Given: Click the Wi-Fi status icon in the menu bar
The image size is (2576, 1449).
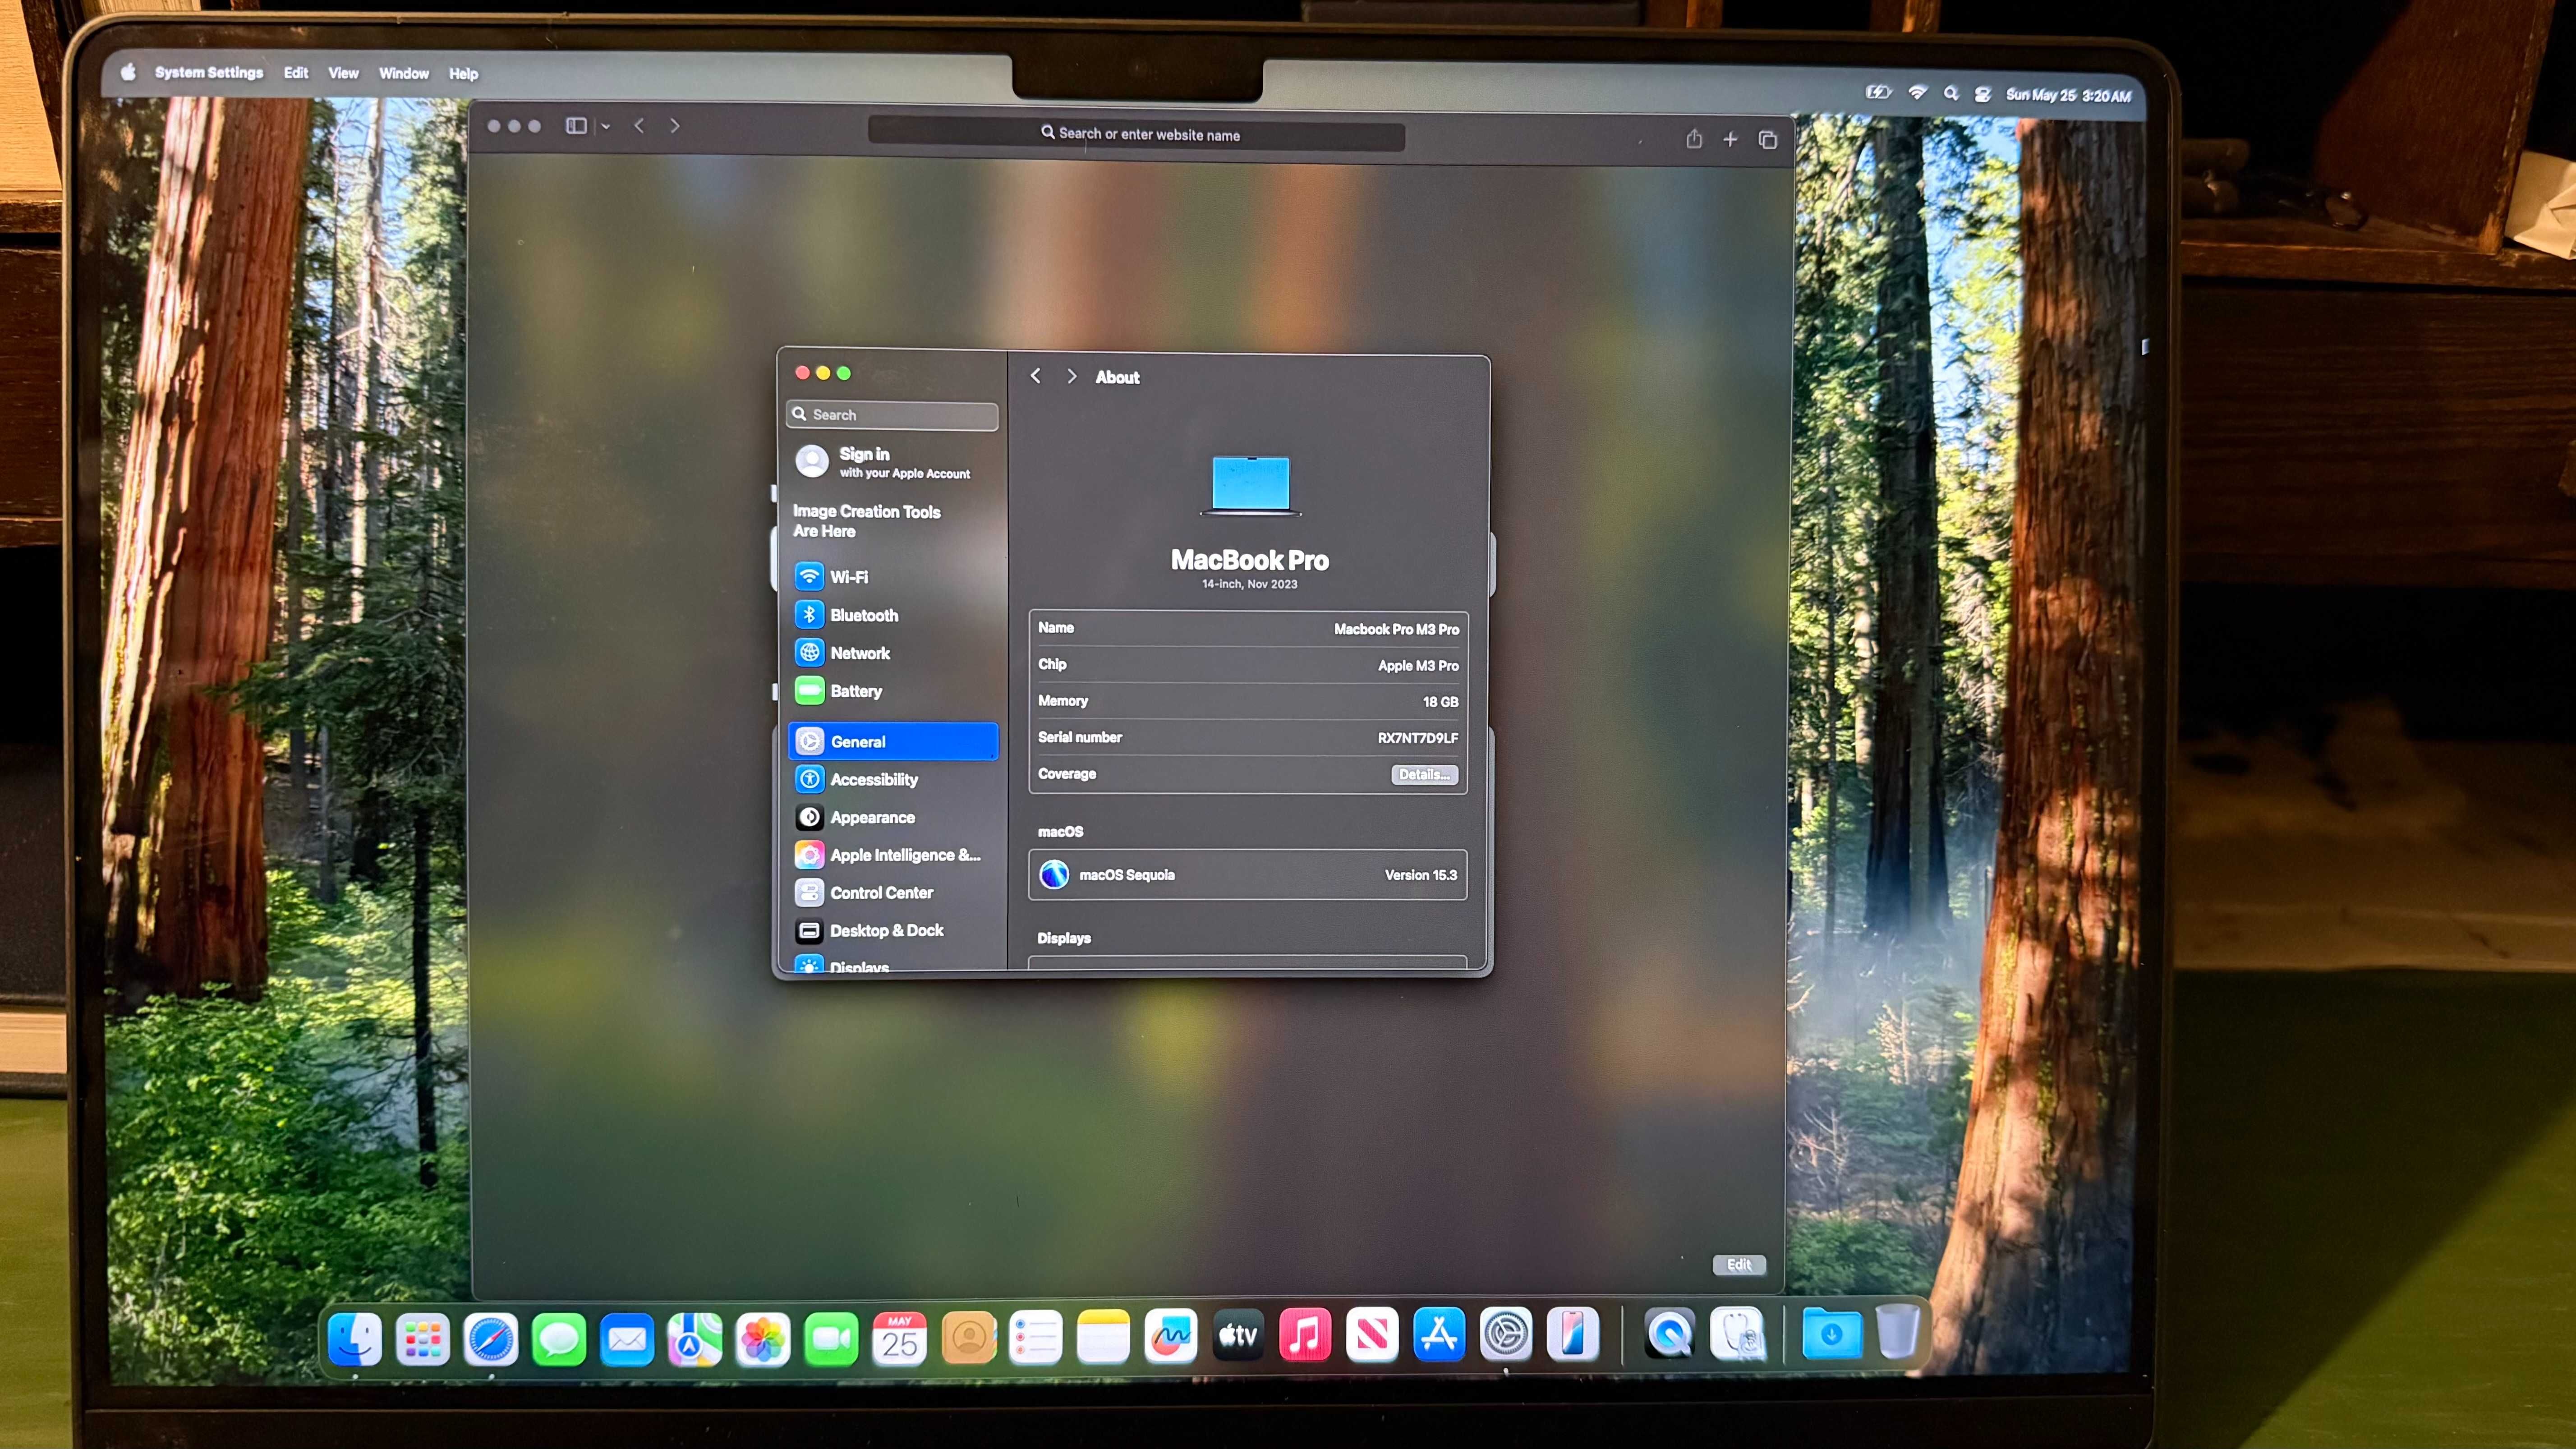Looking at the screenshot, I should [x=1917, y=92].
